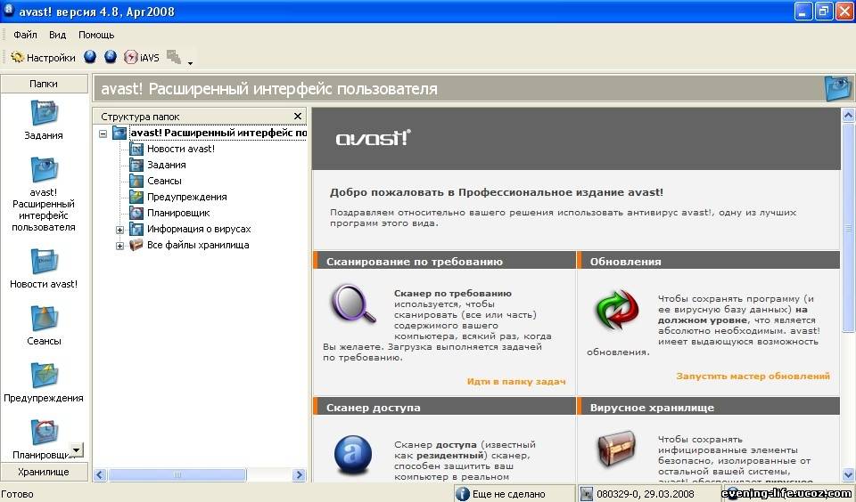Open Настройки settings in the toolbar
856x502 pixels.
[43, 57]
